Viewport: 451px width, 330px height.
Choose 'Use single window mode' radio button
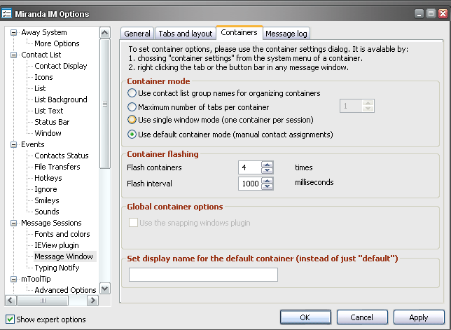[132, 119]
